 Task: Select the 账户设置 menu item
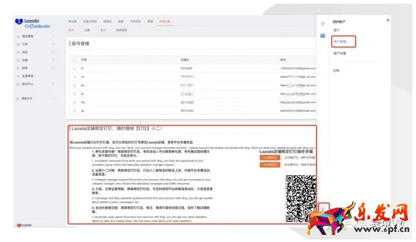pyautogui.click(x=339, y=53)
